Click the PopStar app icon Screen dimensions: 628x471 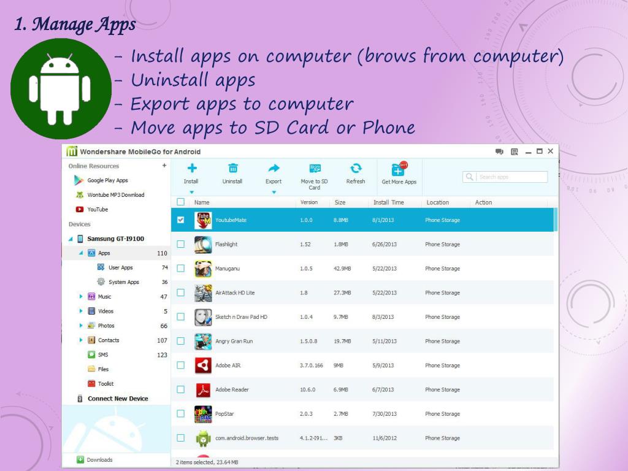point(203,414)
